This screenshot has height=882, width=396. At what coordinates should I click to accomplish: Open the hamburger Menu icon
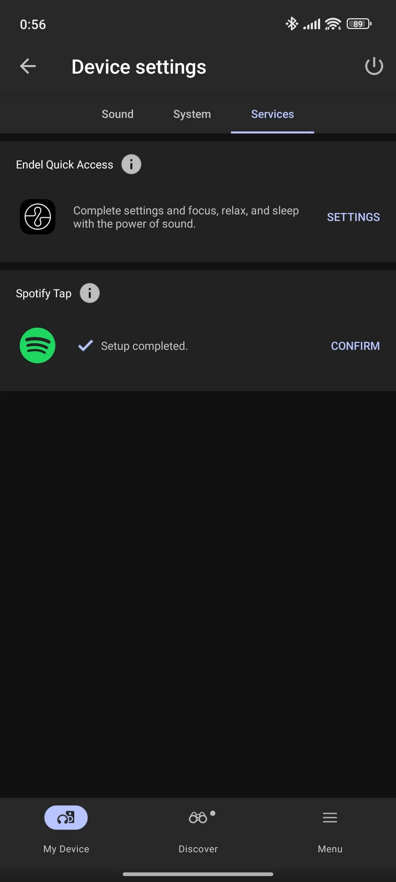[330, 818]
